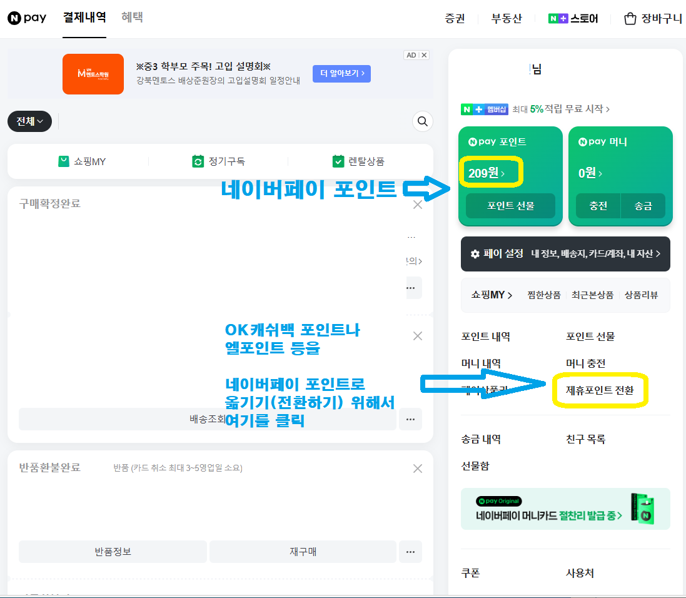Open the 사용처 link

(x=580, y=573)
